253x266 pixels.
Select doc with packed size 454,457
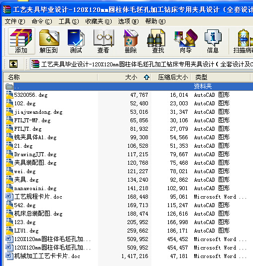click(52, 248)
